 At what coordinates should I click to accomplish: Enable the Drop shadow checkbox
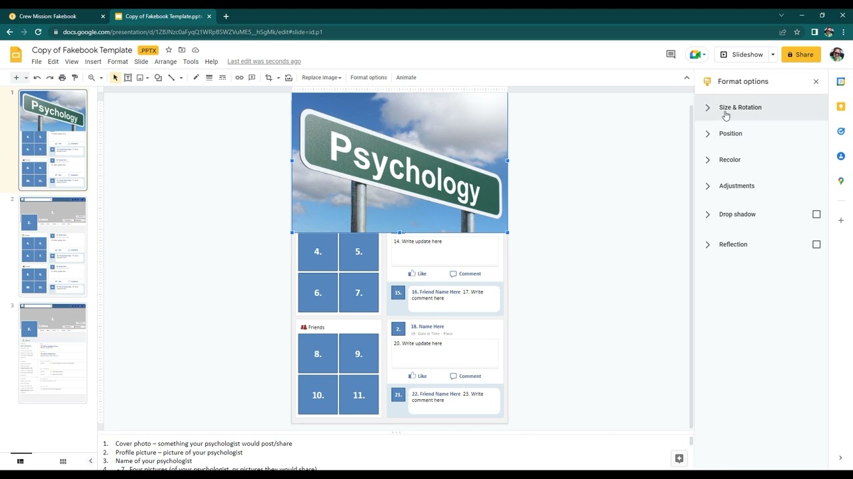click(x=816, y=214)
